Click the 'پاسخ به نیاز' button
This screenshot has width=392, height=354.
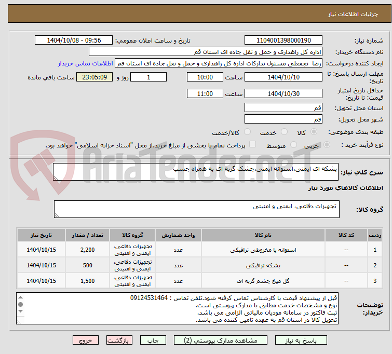[x=301, y=341]
